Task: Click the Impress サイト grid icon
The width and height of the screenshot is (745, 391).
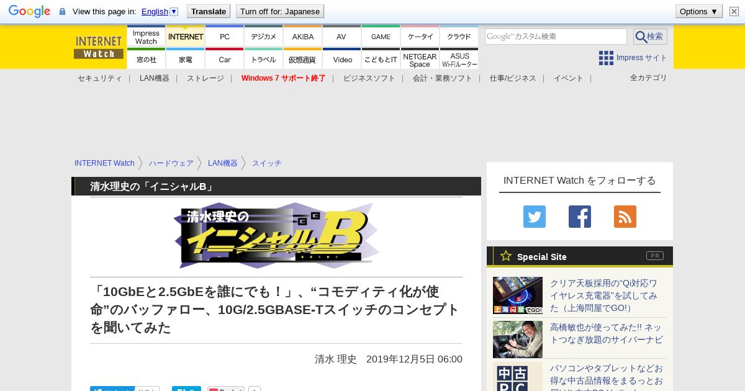Action: tap(606, 58)
